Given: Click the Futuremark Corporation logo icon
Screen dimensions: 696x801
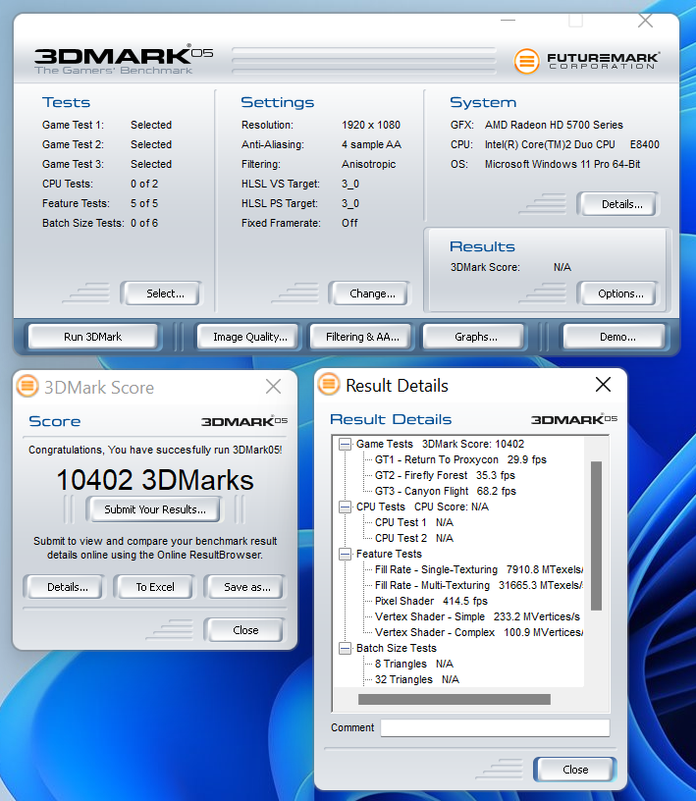Looking at the screenshot, I should click(x=526, y=61).
